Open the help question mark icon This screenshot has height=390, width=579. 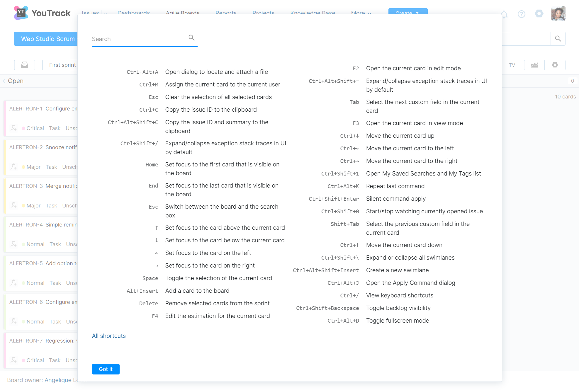(x=521, y=14)
